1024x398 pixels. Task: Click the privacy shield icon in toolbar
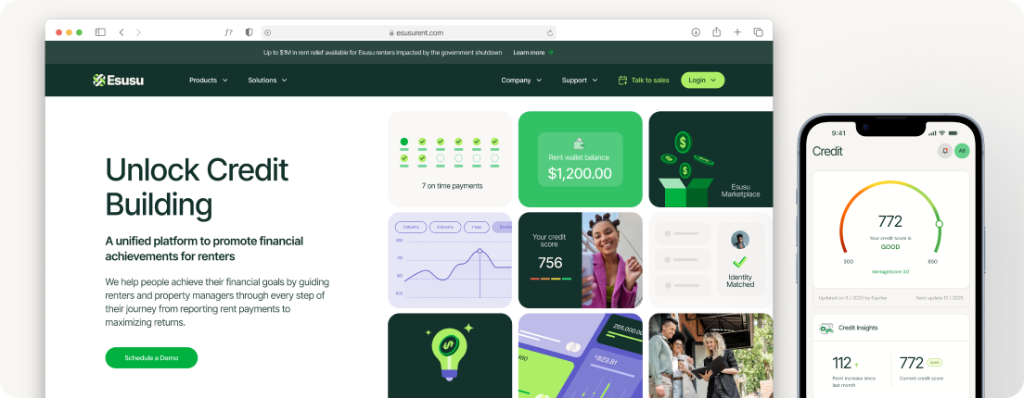[x=249, y=31]
